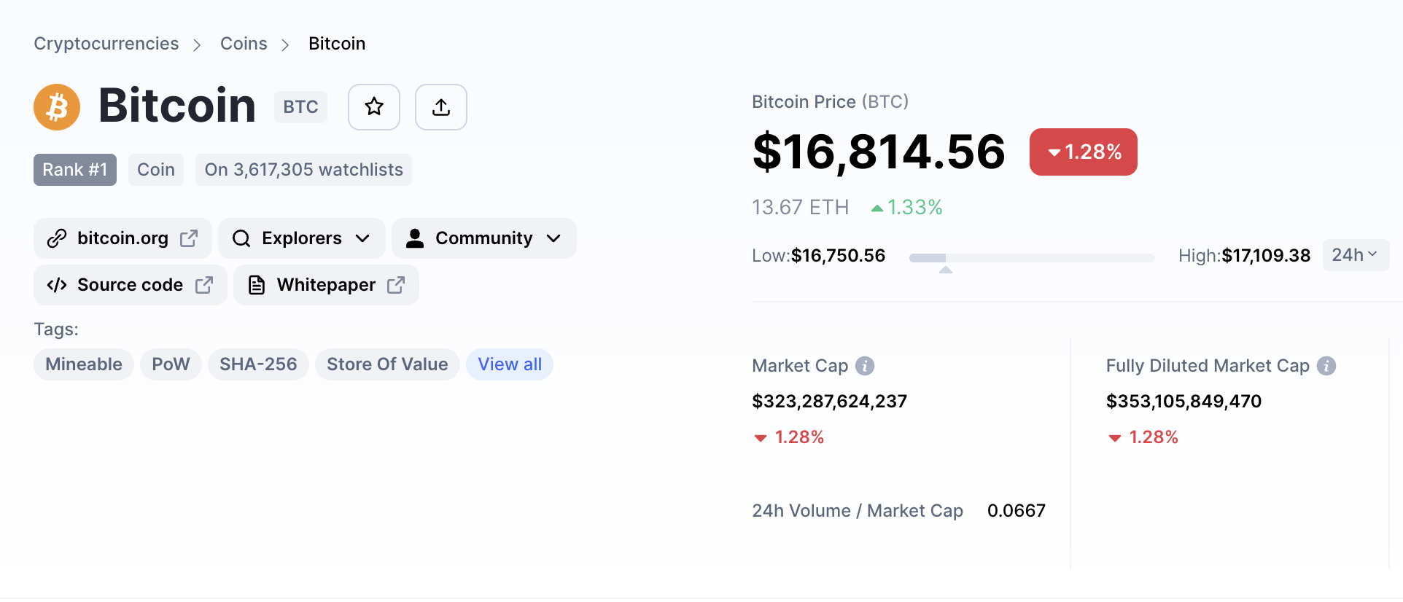Expand the Community dropdown
Image resolution: width=1403 pixels, height=602 pixels.
pyautogui.click(x=483, y=238)
